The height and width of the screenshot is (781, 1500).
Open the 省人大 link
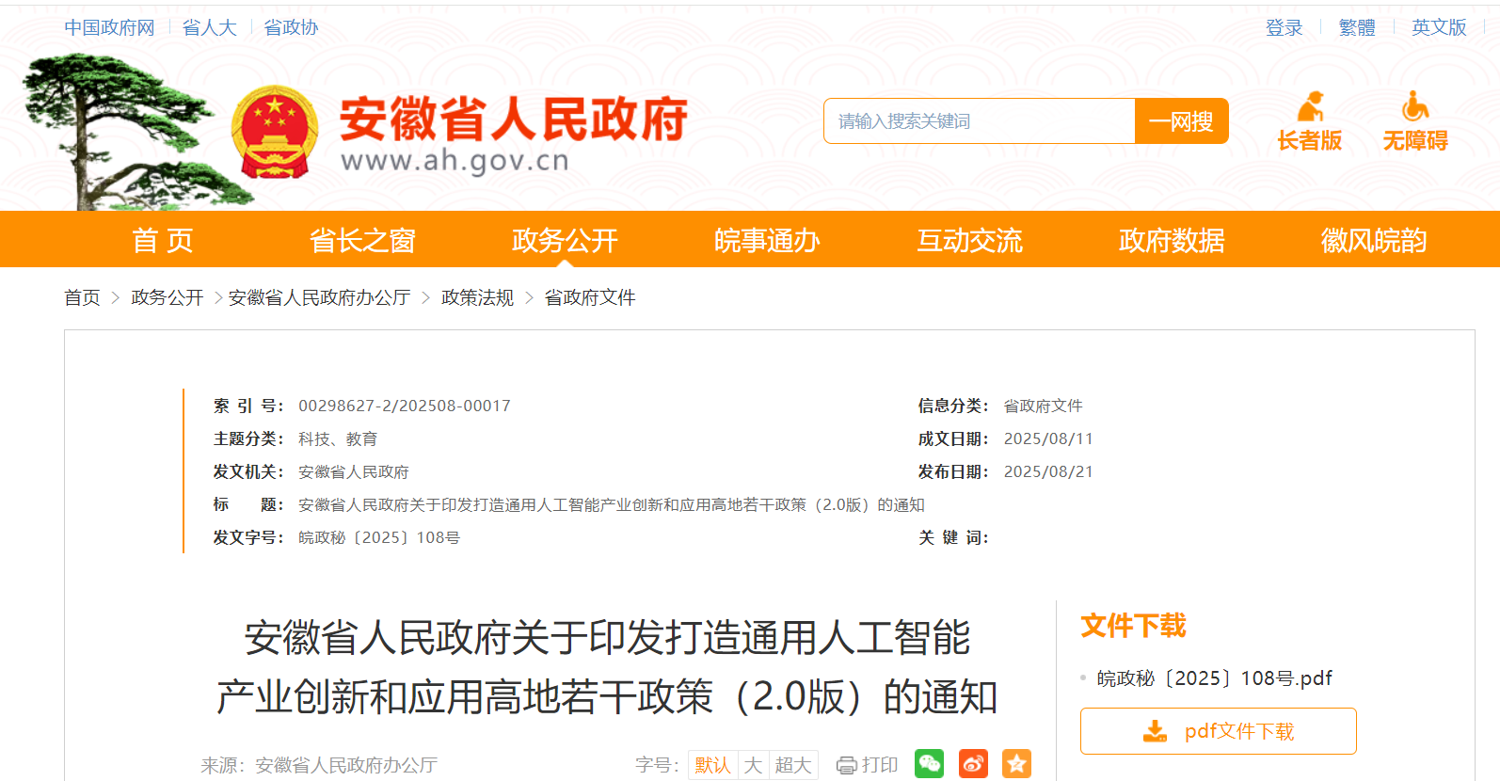(209, 27)
